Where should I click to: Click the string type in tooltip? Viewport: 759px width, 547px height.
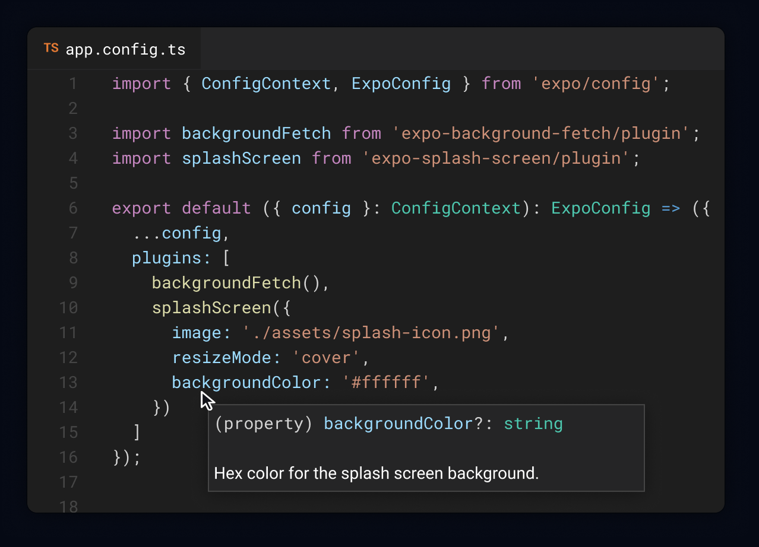tap(533, 424)
